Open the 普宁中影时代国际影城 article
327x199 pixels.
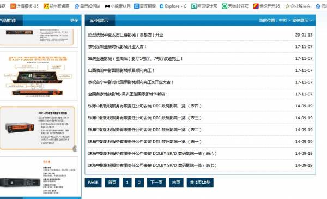[131, 82]
